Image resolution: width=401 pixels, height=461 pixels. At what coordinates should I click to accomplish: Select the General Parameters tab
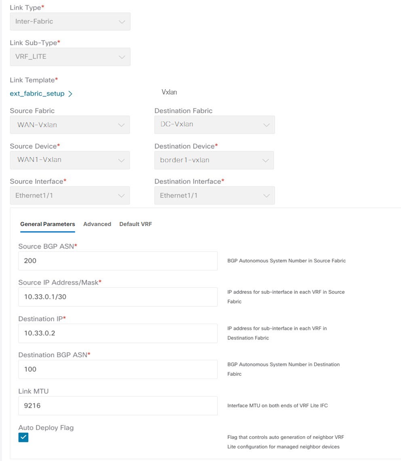point(47,224)
